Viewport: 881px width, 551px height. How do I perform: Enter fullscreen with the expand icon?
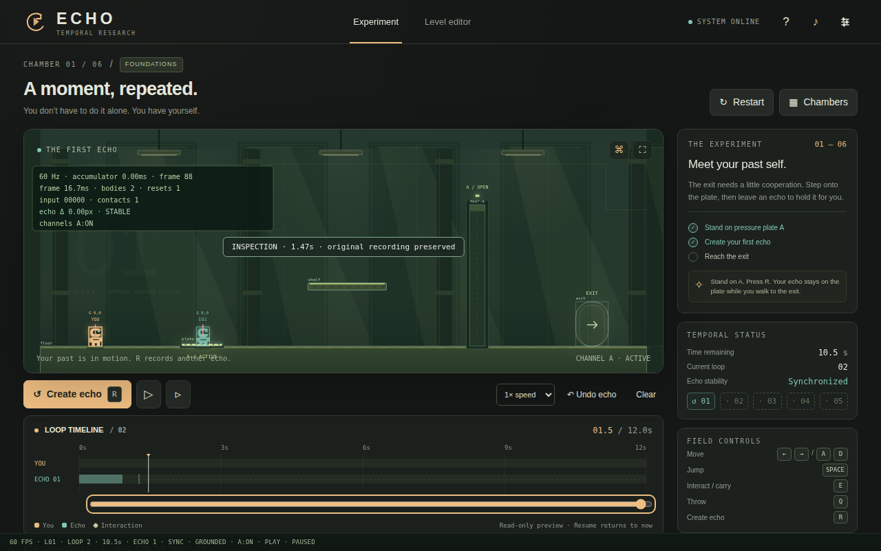[642, 149]
